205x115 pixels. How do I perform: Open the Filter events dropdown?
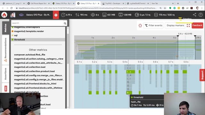pyautogui.click(x=153, y=26)
